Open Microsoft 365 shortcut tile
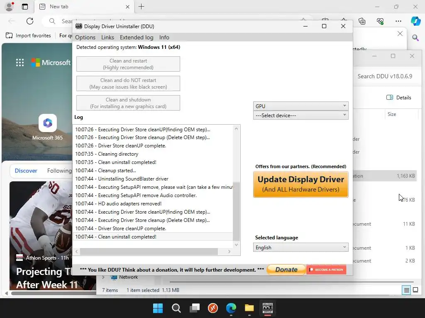This screenshot has width=425, height=318. click(47, 127)
